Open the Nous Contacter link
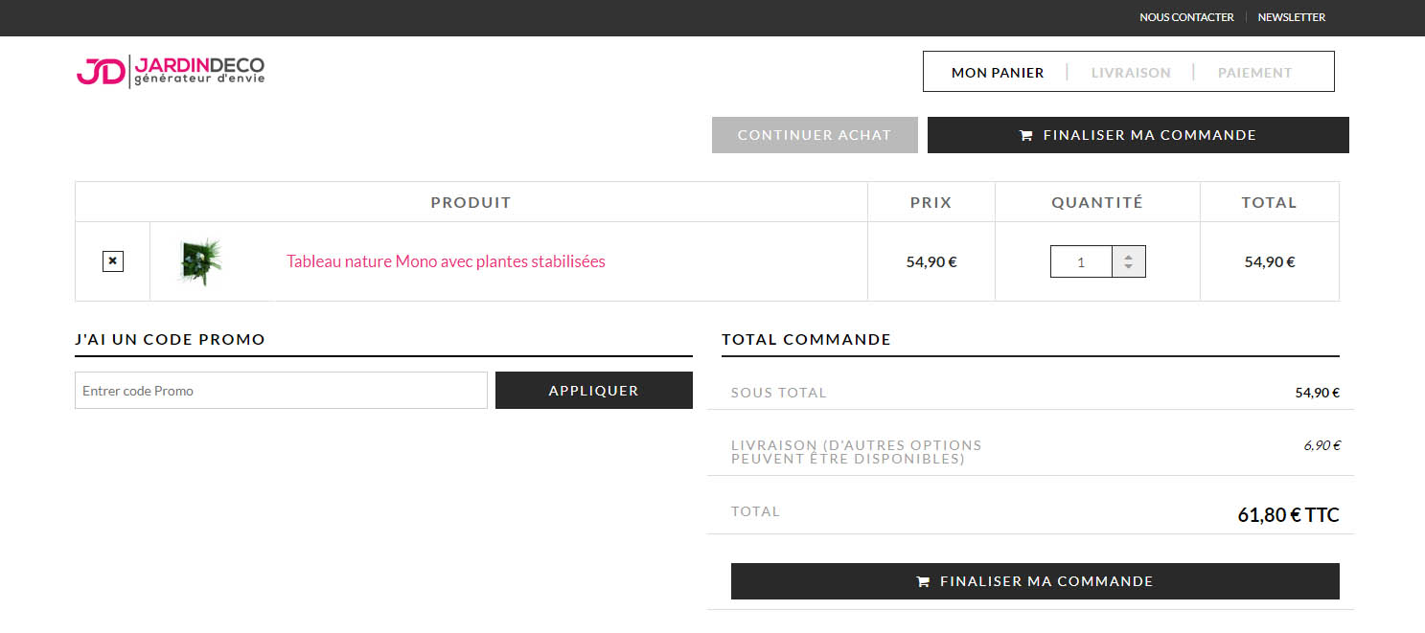 [1186, 17]
